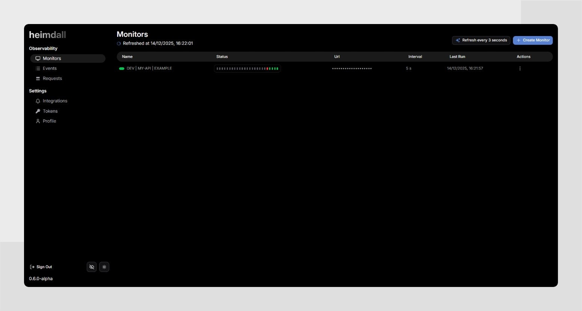The height and width of the screenshot is (311, 582).
Task: Expand the Refresh every 3 seconds interval selector
Action: tap(481, 40)
